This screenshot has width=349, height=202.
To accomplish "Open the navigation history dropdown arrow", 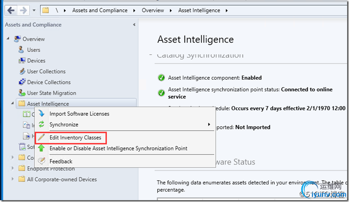I will 34,10.
